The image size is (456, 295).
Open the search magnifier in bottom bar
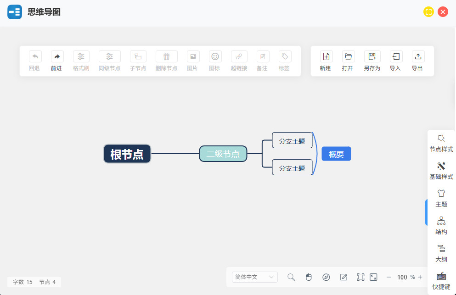pyautogui.click(x=291, y=277)
